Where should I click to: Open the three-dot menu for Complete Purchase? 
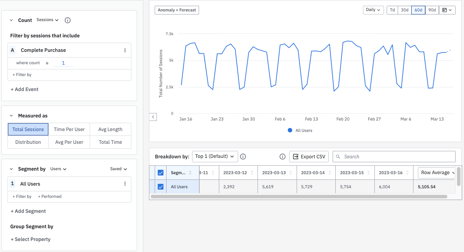point(125,51)
